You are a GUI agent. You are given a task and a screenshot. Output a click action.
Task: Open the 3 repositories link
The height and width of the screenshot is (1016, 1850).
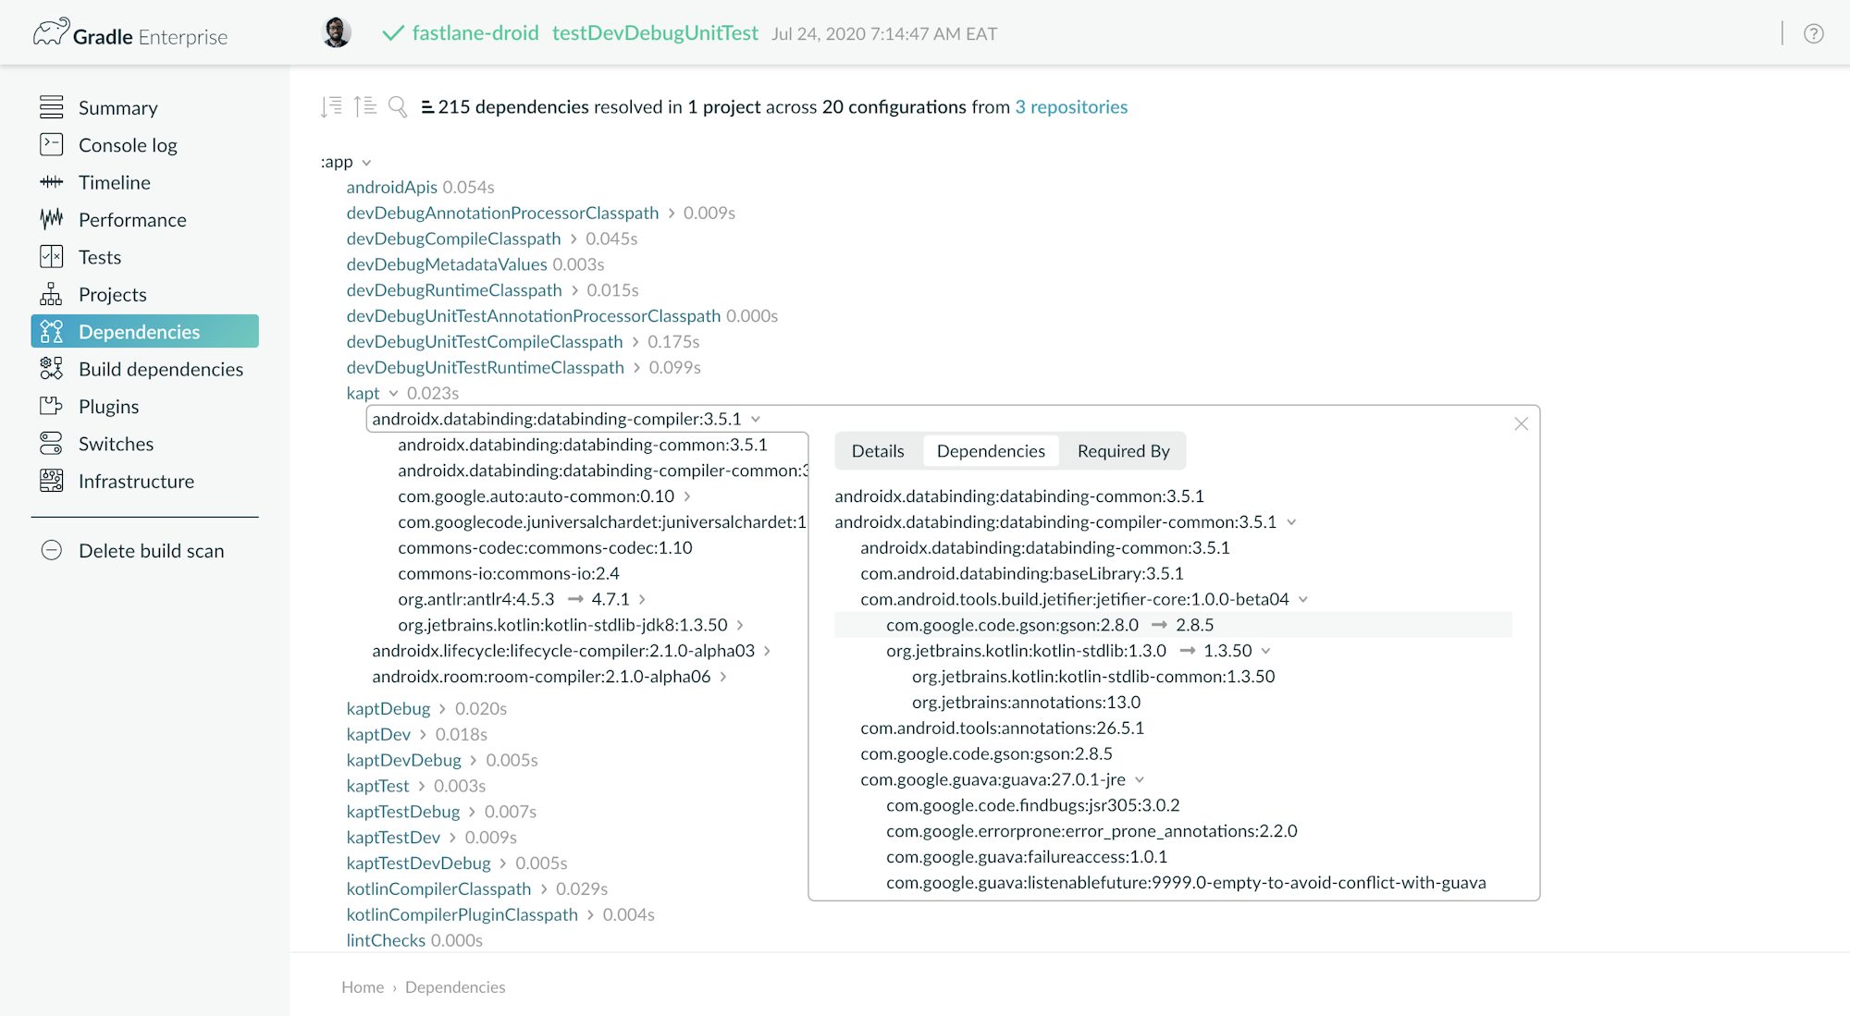tap(1071, 106)
